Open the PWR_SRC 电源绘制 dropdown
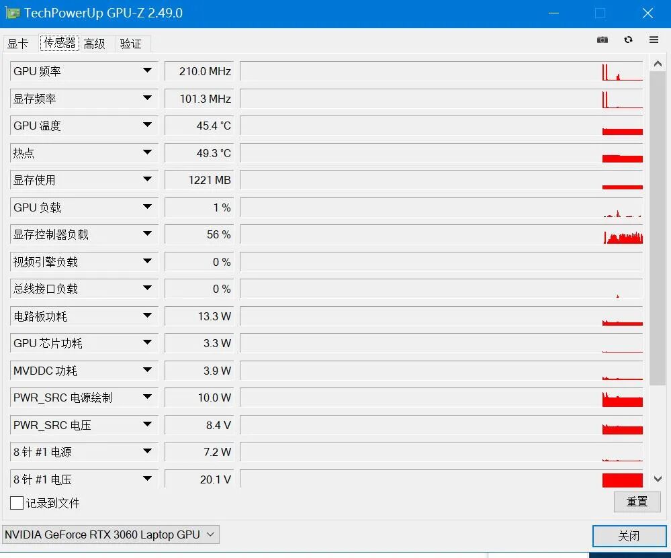Image resolution: width=671 pixels, height=558 pixels. 147,397
